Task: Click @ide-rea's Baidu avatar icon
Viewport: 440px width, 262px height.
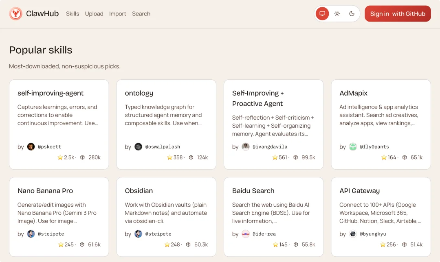Action: [245, 234]
